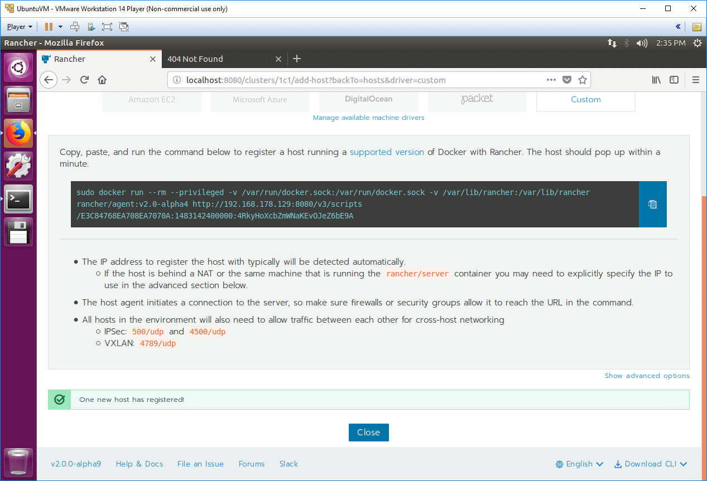Show advanced options
This screenshot has height=481, width=707.
point(647,376)
